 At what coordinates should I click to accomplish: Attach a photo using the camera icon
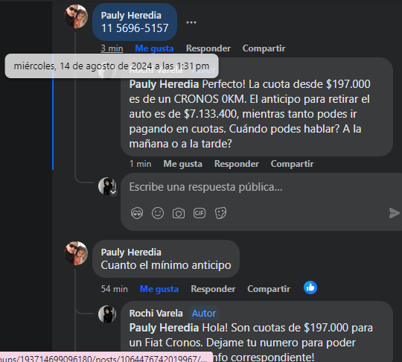tap(179, 213)
